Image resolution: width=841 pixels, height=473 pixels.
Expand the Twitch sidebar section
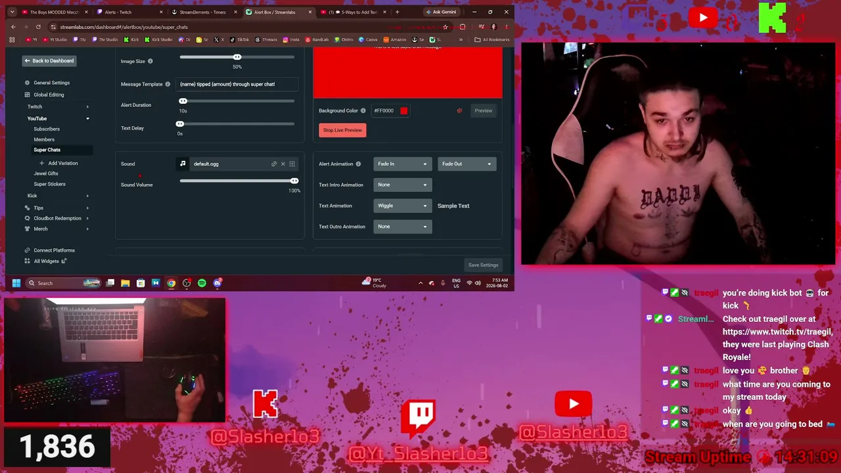tap(58, 106)
